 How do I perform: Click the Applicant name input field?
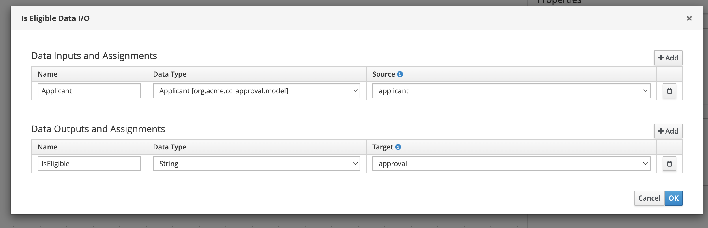pyautogui.click(x=89, y=91)
